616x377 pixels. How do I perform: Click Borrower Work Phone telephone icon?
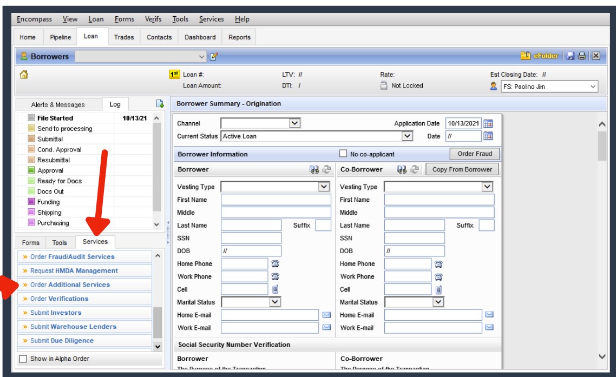pos(275,276)
